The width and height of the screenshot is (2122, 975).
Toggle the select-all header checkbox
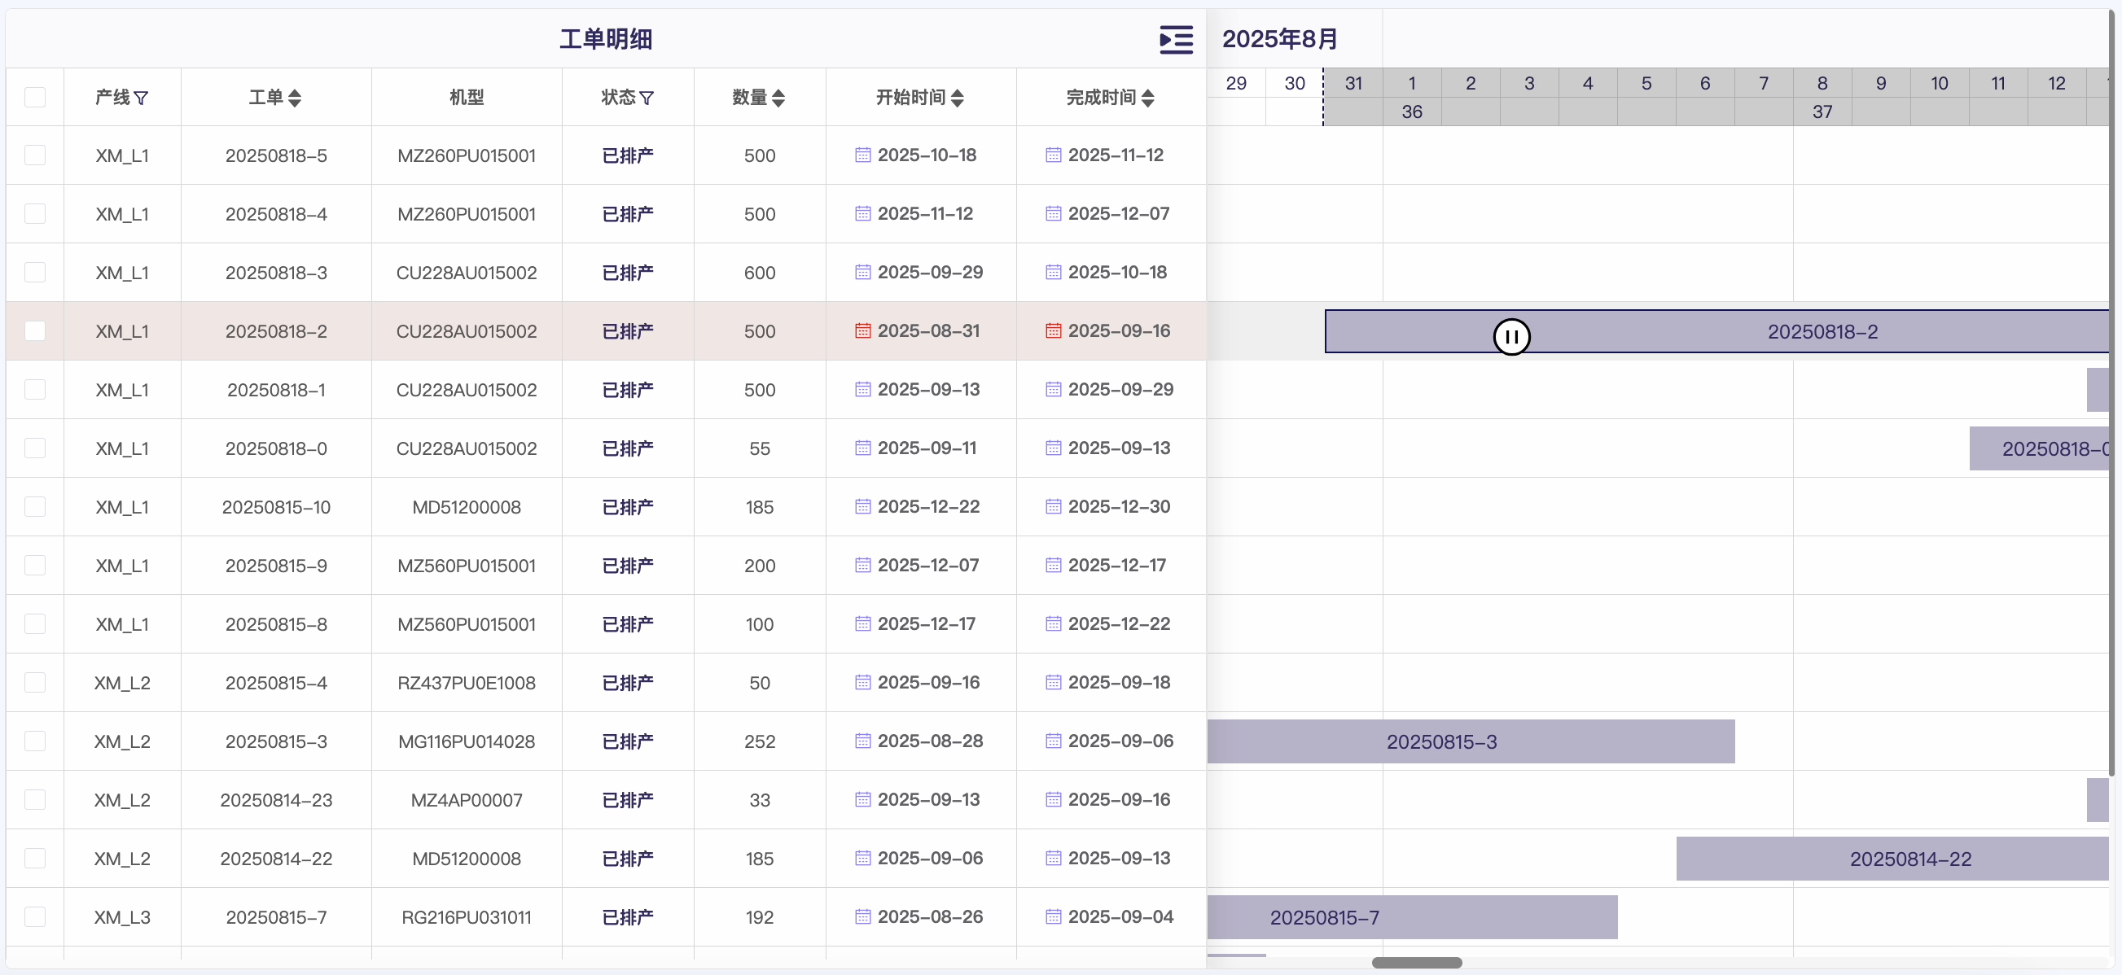(34, 97)
